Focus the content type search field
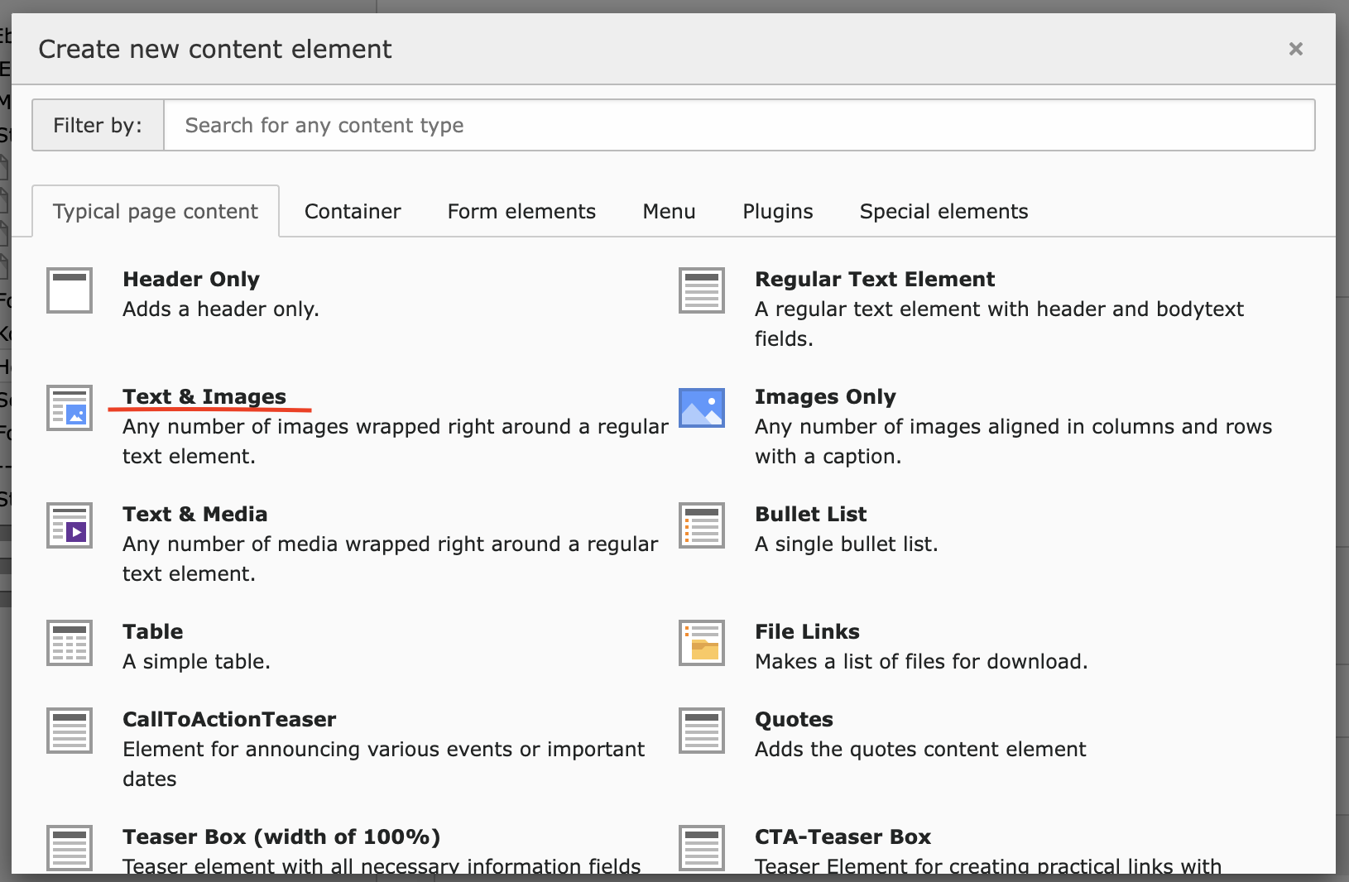 (x=738, y=126)
